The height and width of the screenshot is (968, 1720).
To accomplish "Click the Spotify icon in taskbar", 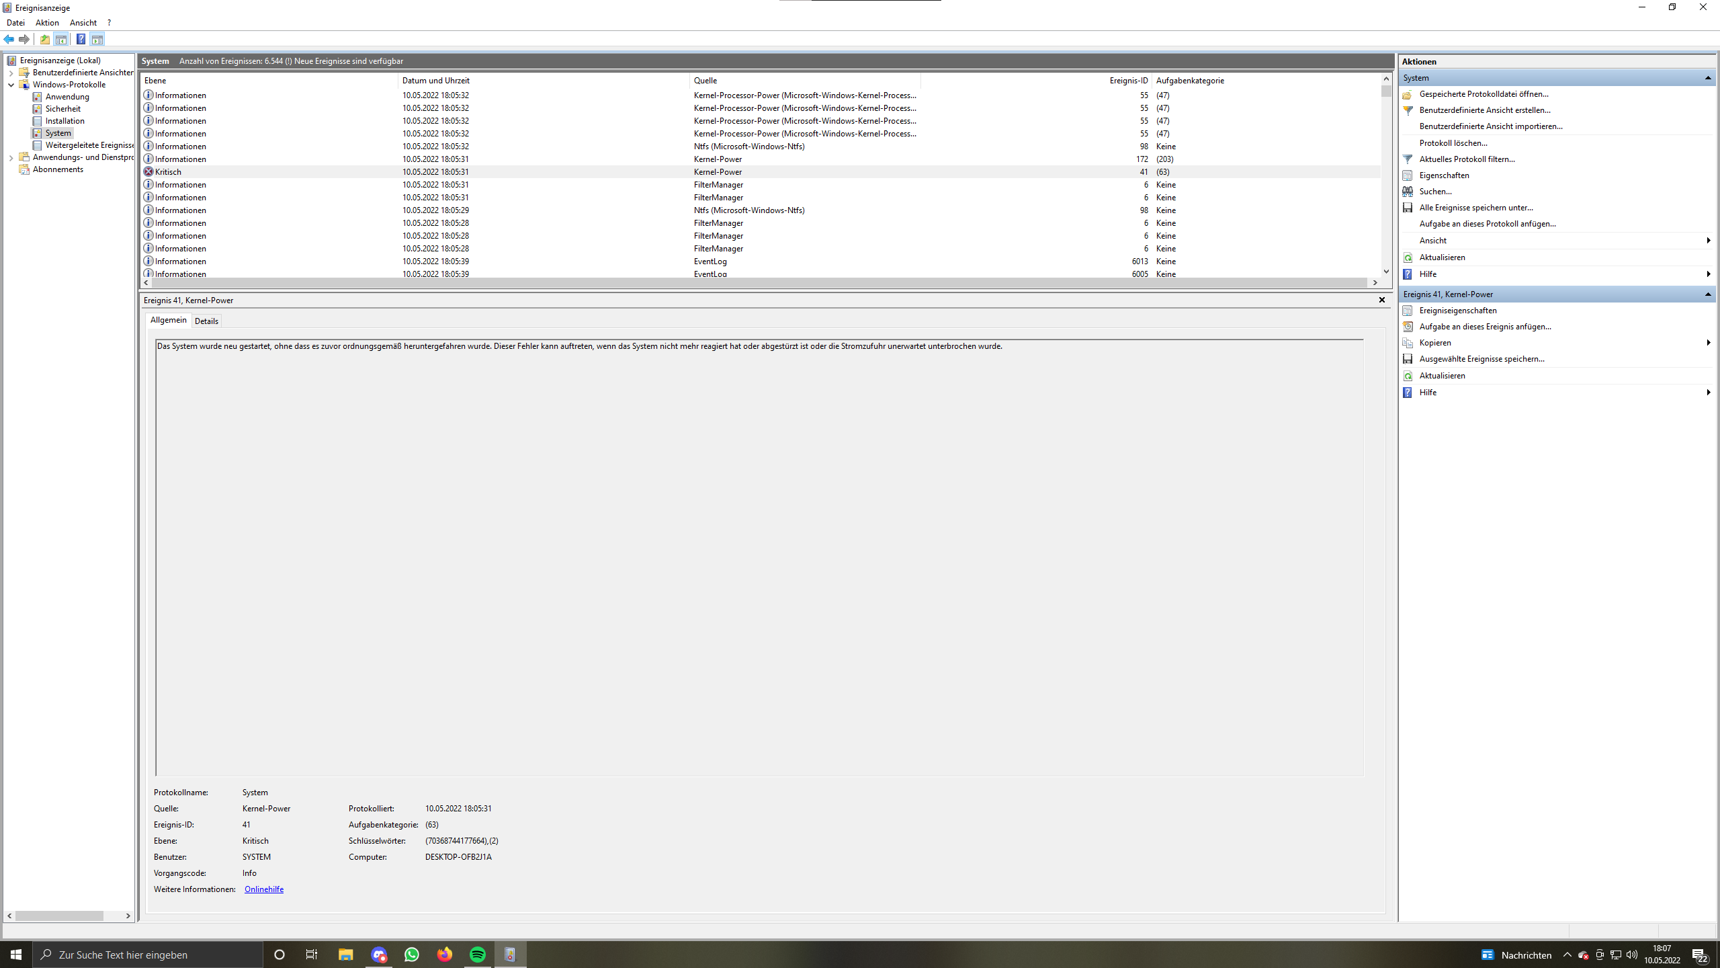I will [478, 955].
